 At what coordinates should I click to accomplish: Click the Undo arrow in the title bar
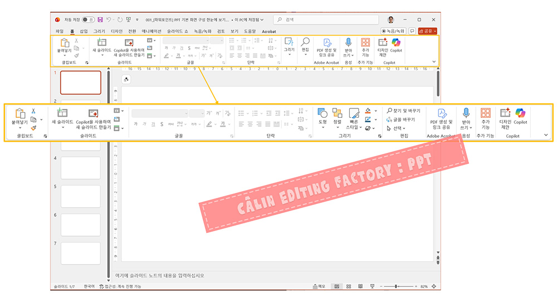(109, 19)
